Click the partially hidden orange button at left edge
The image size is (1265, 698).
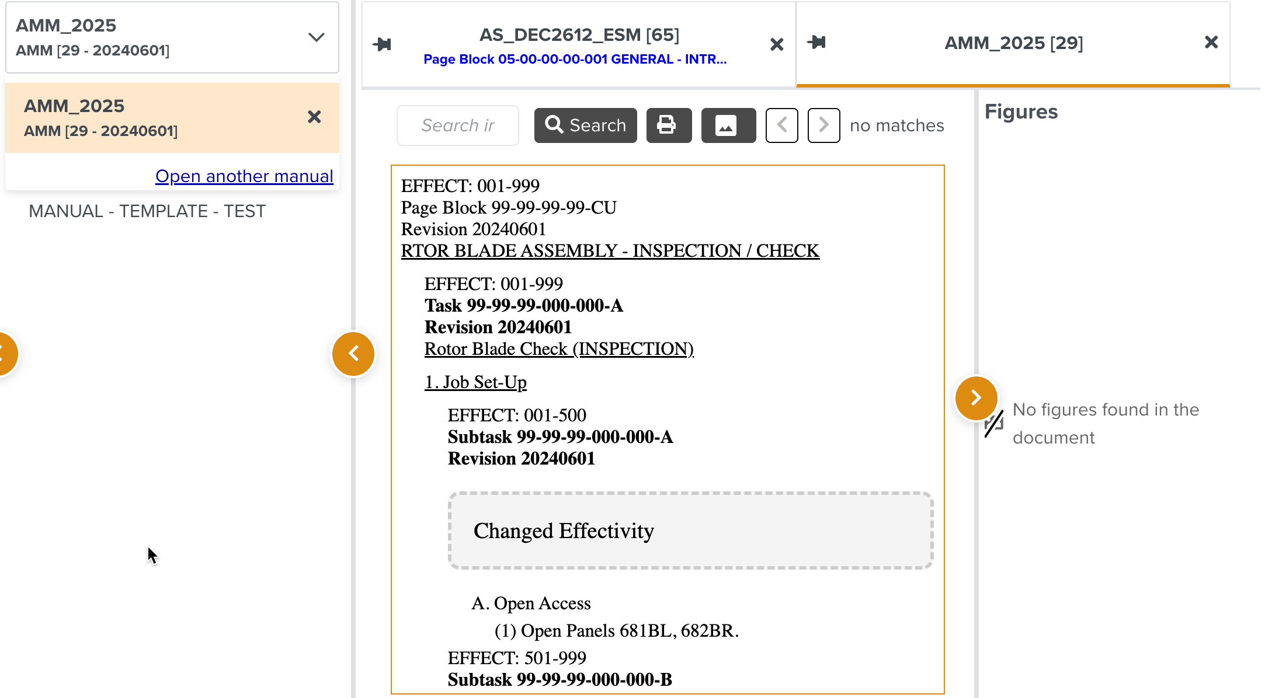6,354
